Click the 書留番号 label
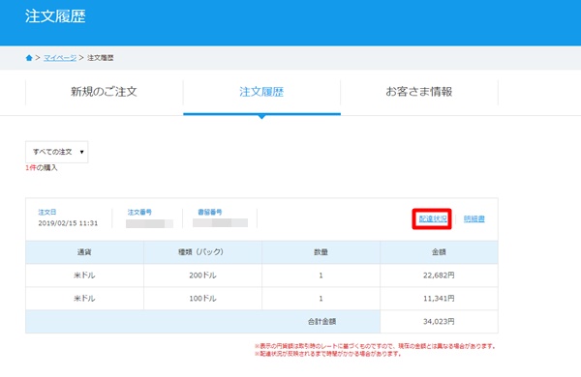 pyautogui.click(x=210, y=212)
